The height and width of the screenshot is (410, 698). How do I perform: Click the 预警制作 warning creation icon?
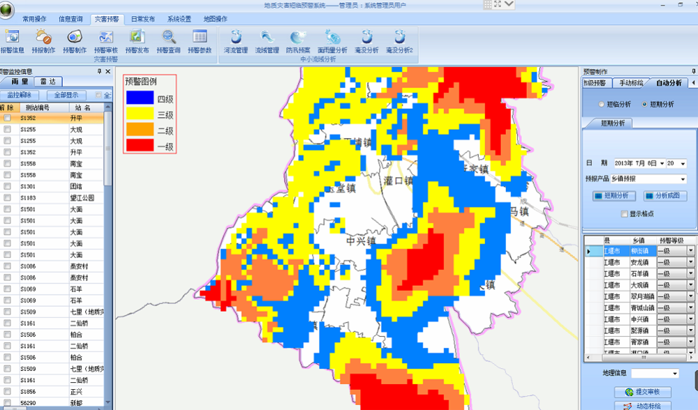coord(74,40)
